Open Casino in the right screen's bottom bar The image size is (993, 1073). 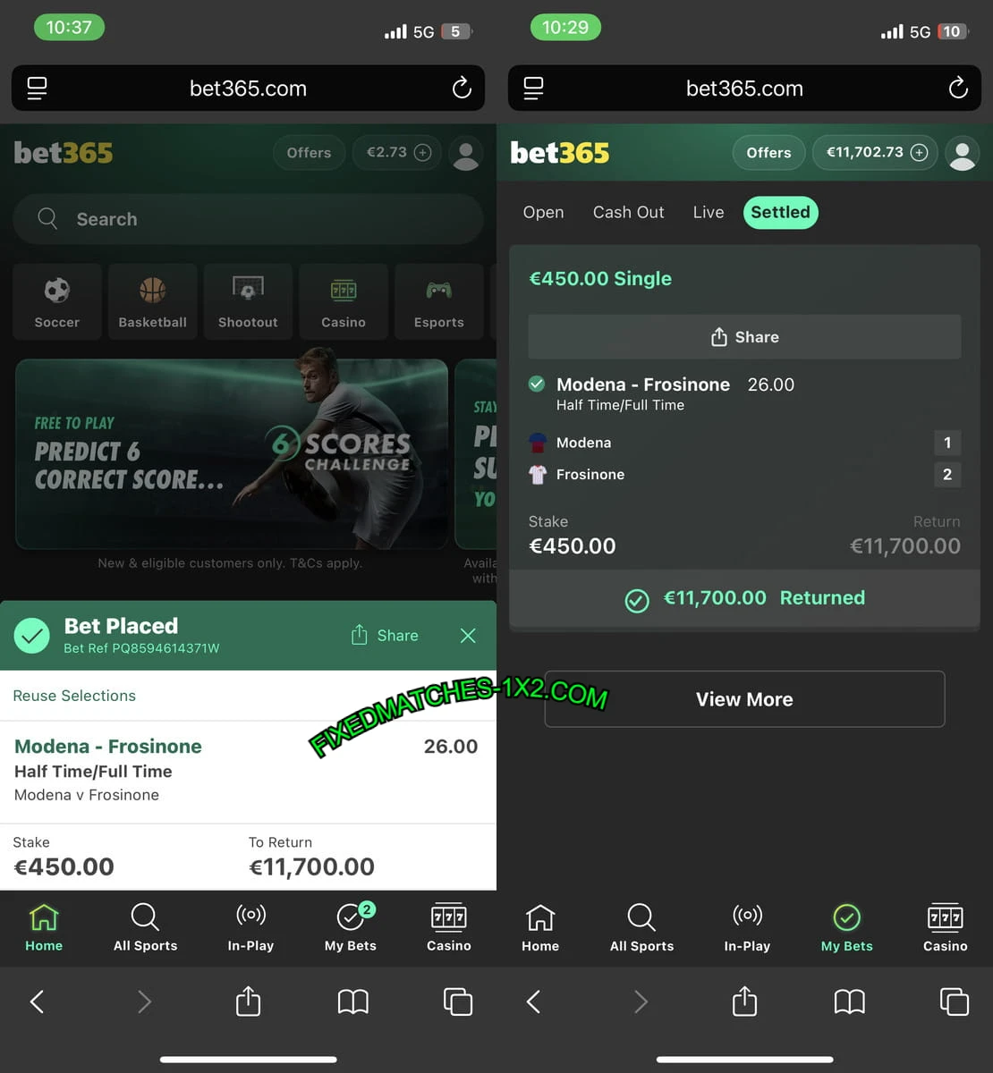point(945,928)
